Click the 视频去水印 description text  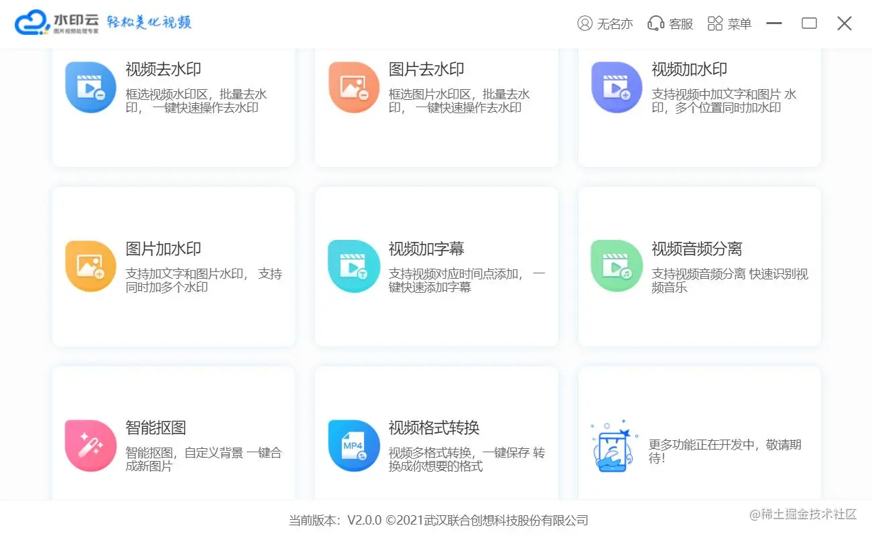pos(196,101)
